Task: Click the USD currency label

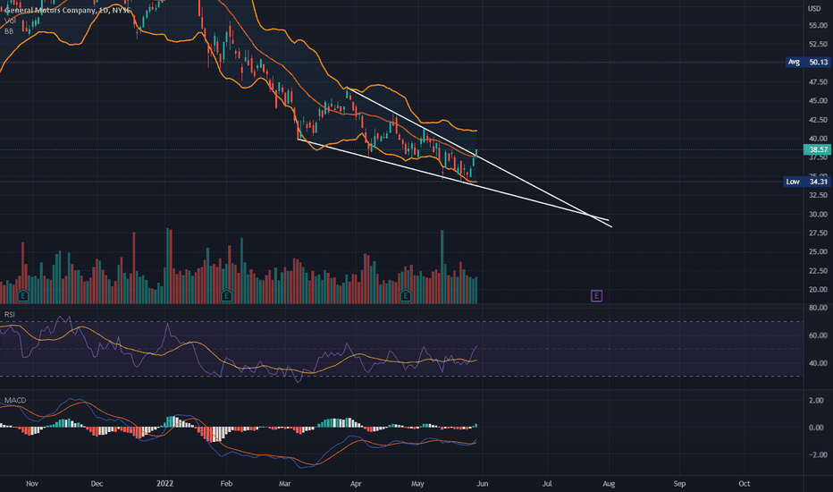Action: coord(814,9)
